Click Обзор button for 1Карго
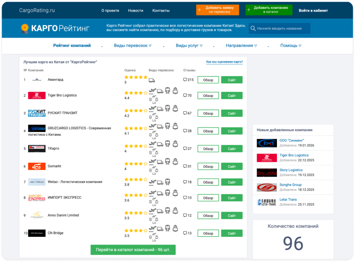The height and width of the screenshot is (262, 355). [208, 149]
